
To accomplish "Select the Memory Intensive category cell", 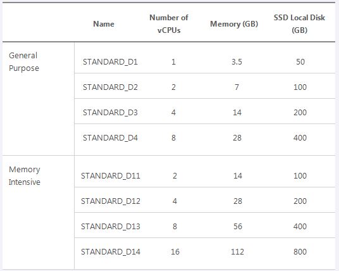I will (x=25, y=175).
